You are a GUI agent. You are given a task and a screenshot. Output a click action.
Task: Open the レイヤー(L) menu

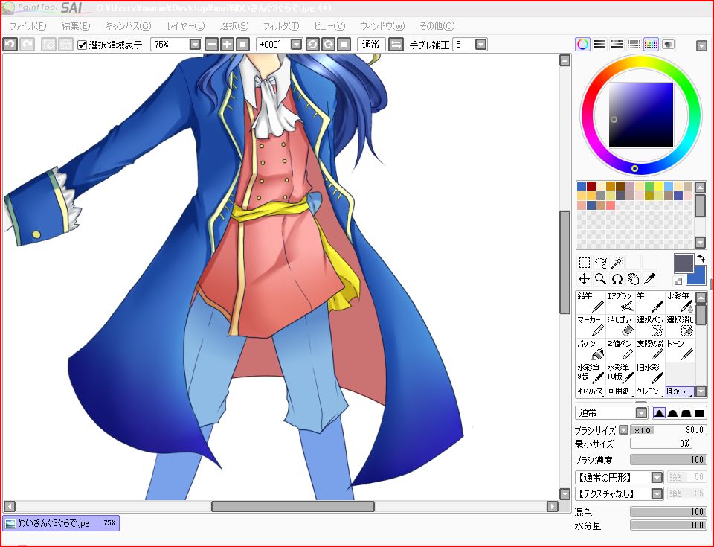[x=186, y=26]
